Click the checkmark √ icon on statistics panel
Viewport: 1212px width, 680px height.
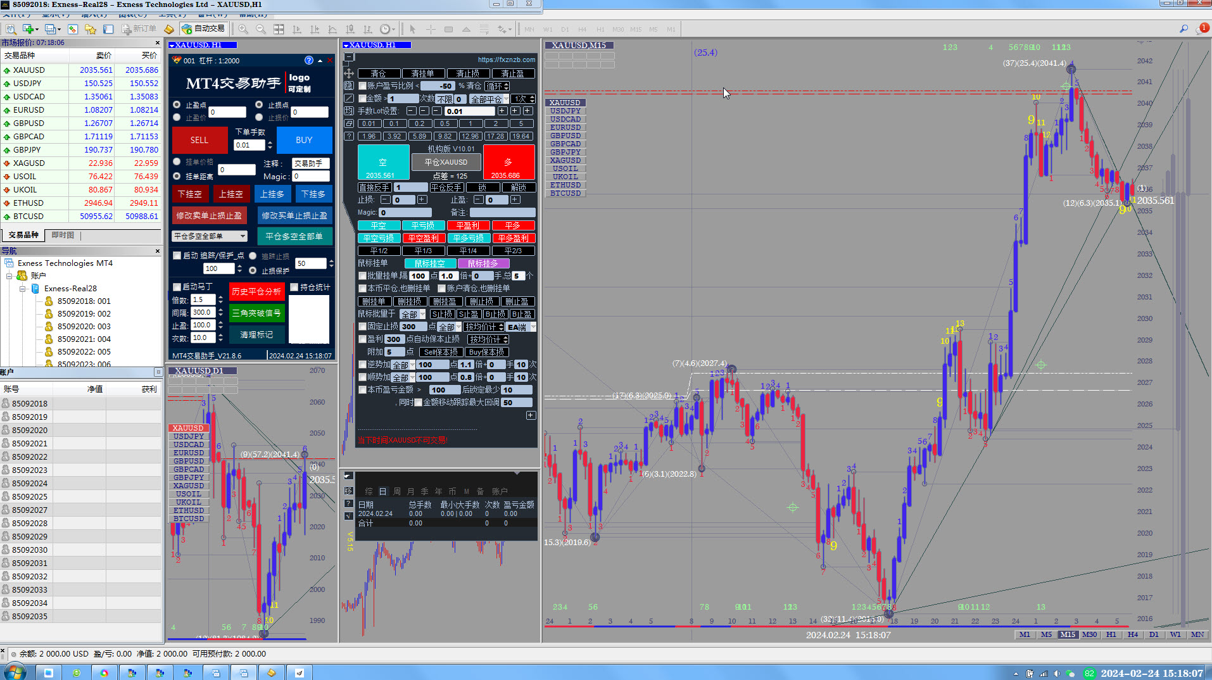click(x=349, y=516)
